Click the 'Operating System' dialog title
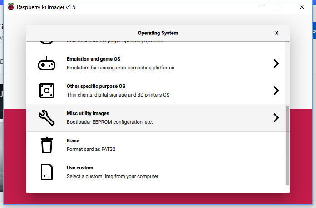The image size is (316, 208). pyautogui.click(x=158, y=33)
